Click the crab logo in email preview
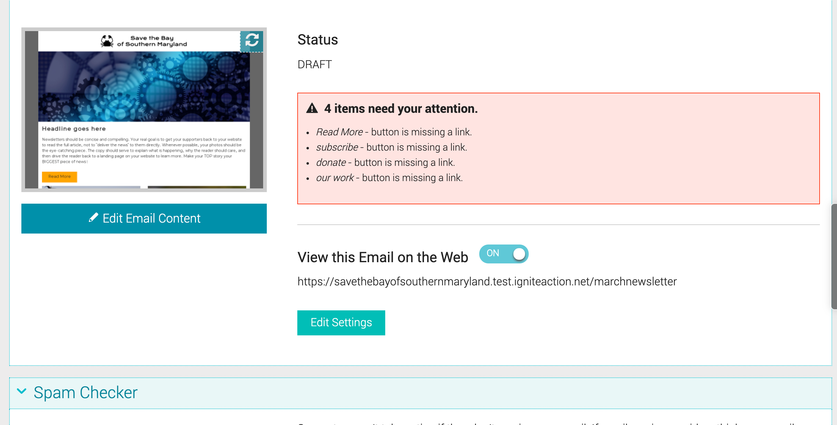Screen dimensions: 837x425 (107, 41)
